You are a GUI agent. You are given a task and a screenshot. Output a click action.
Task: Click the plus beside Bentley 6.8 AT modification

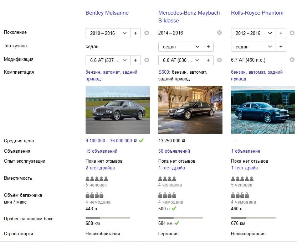coord(135,60)
